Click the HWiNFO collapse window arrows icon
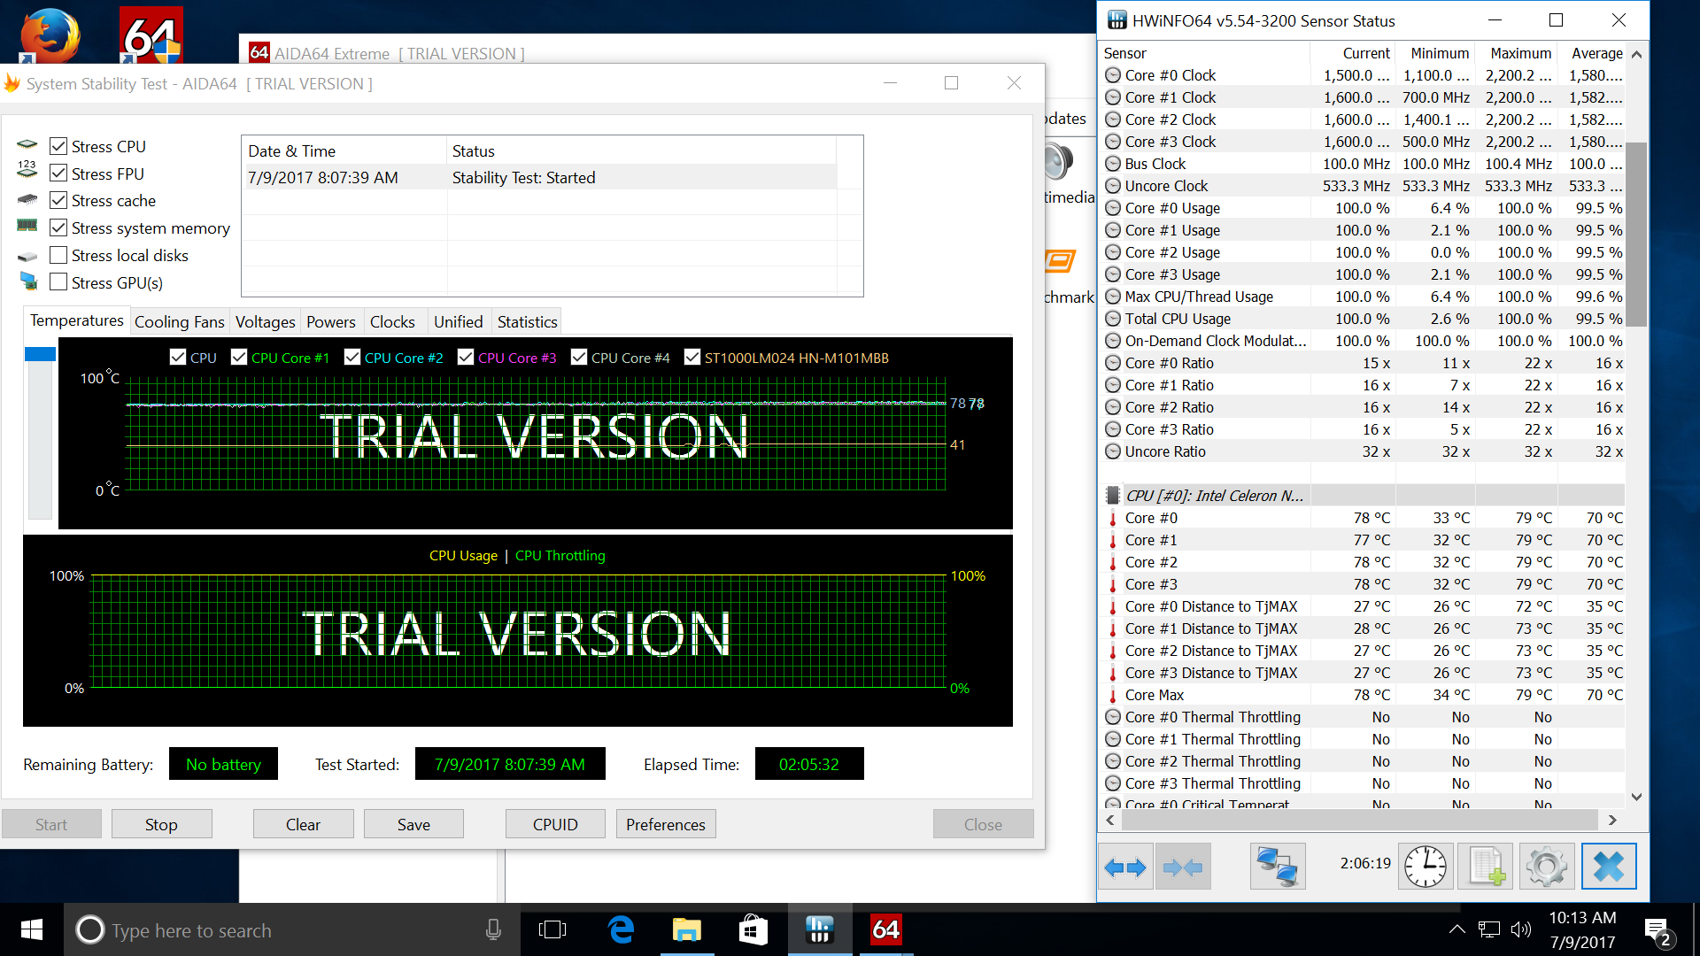The width and height of the screenshot is (1700, 956). [1183, 867]
